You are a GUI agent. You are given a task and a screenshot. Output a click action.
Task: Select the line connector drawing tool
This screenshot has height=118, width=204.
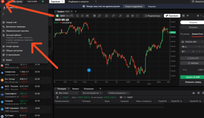tap(99, 16)
